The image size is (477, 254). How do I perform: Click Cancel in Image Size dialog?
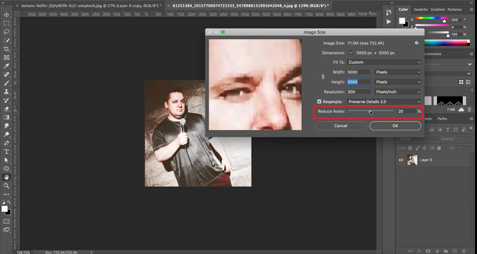tap(341, 126)
